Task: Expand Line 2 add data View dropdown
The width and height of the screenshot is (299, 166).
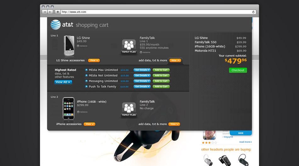Action: pyautogui.click(x=174, y=124)
